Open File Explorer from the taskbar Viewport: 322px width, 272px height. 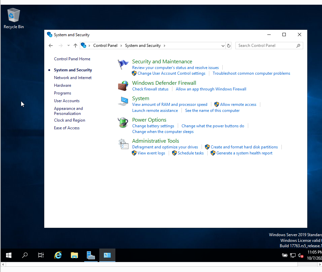tap(74, 255)
